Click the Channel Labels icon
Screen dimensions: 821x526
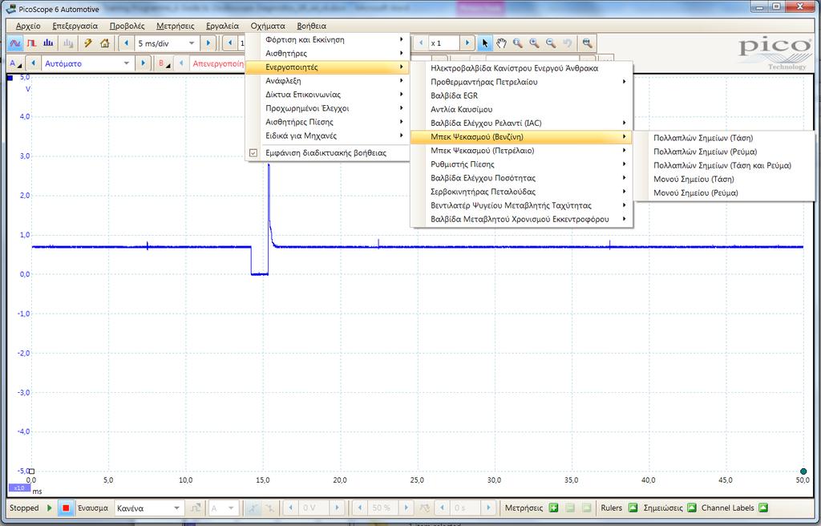763,508
